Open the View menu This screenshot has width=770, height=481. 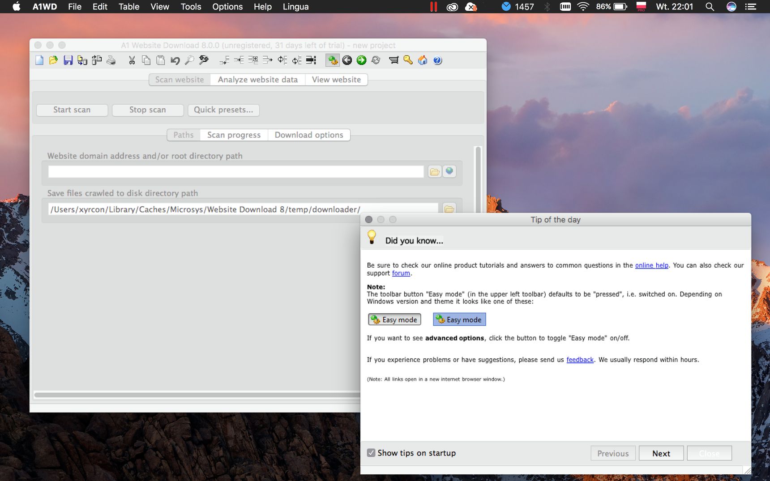pos(160,7)
